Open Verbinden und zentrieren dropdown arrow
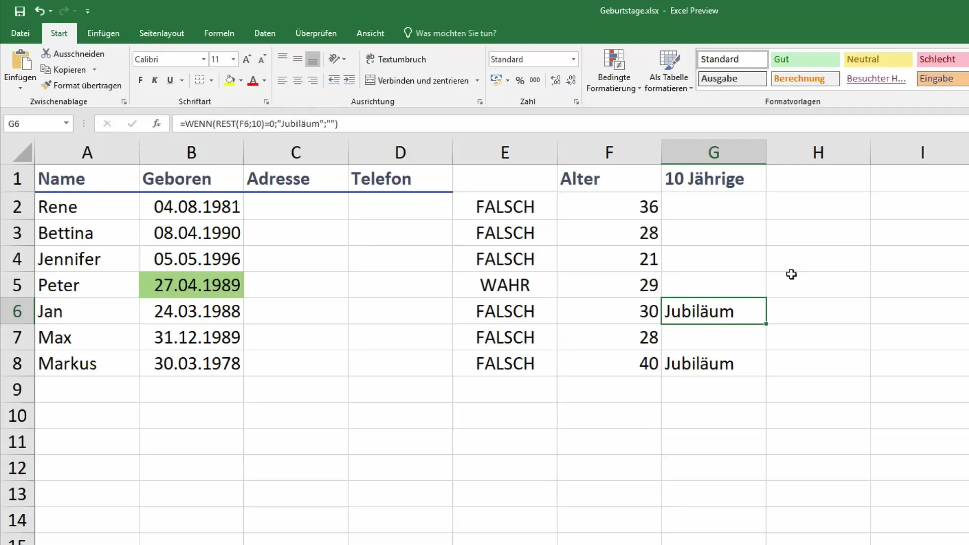This screenshot has width=969, height=545. click(477, 80)
